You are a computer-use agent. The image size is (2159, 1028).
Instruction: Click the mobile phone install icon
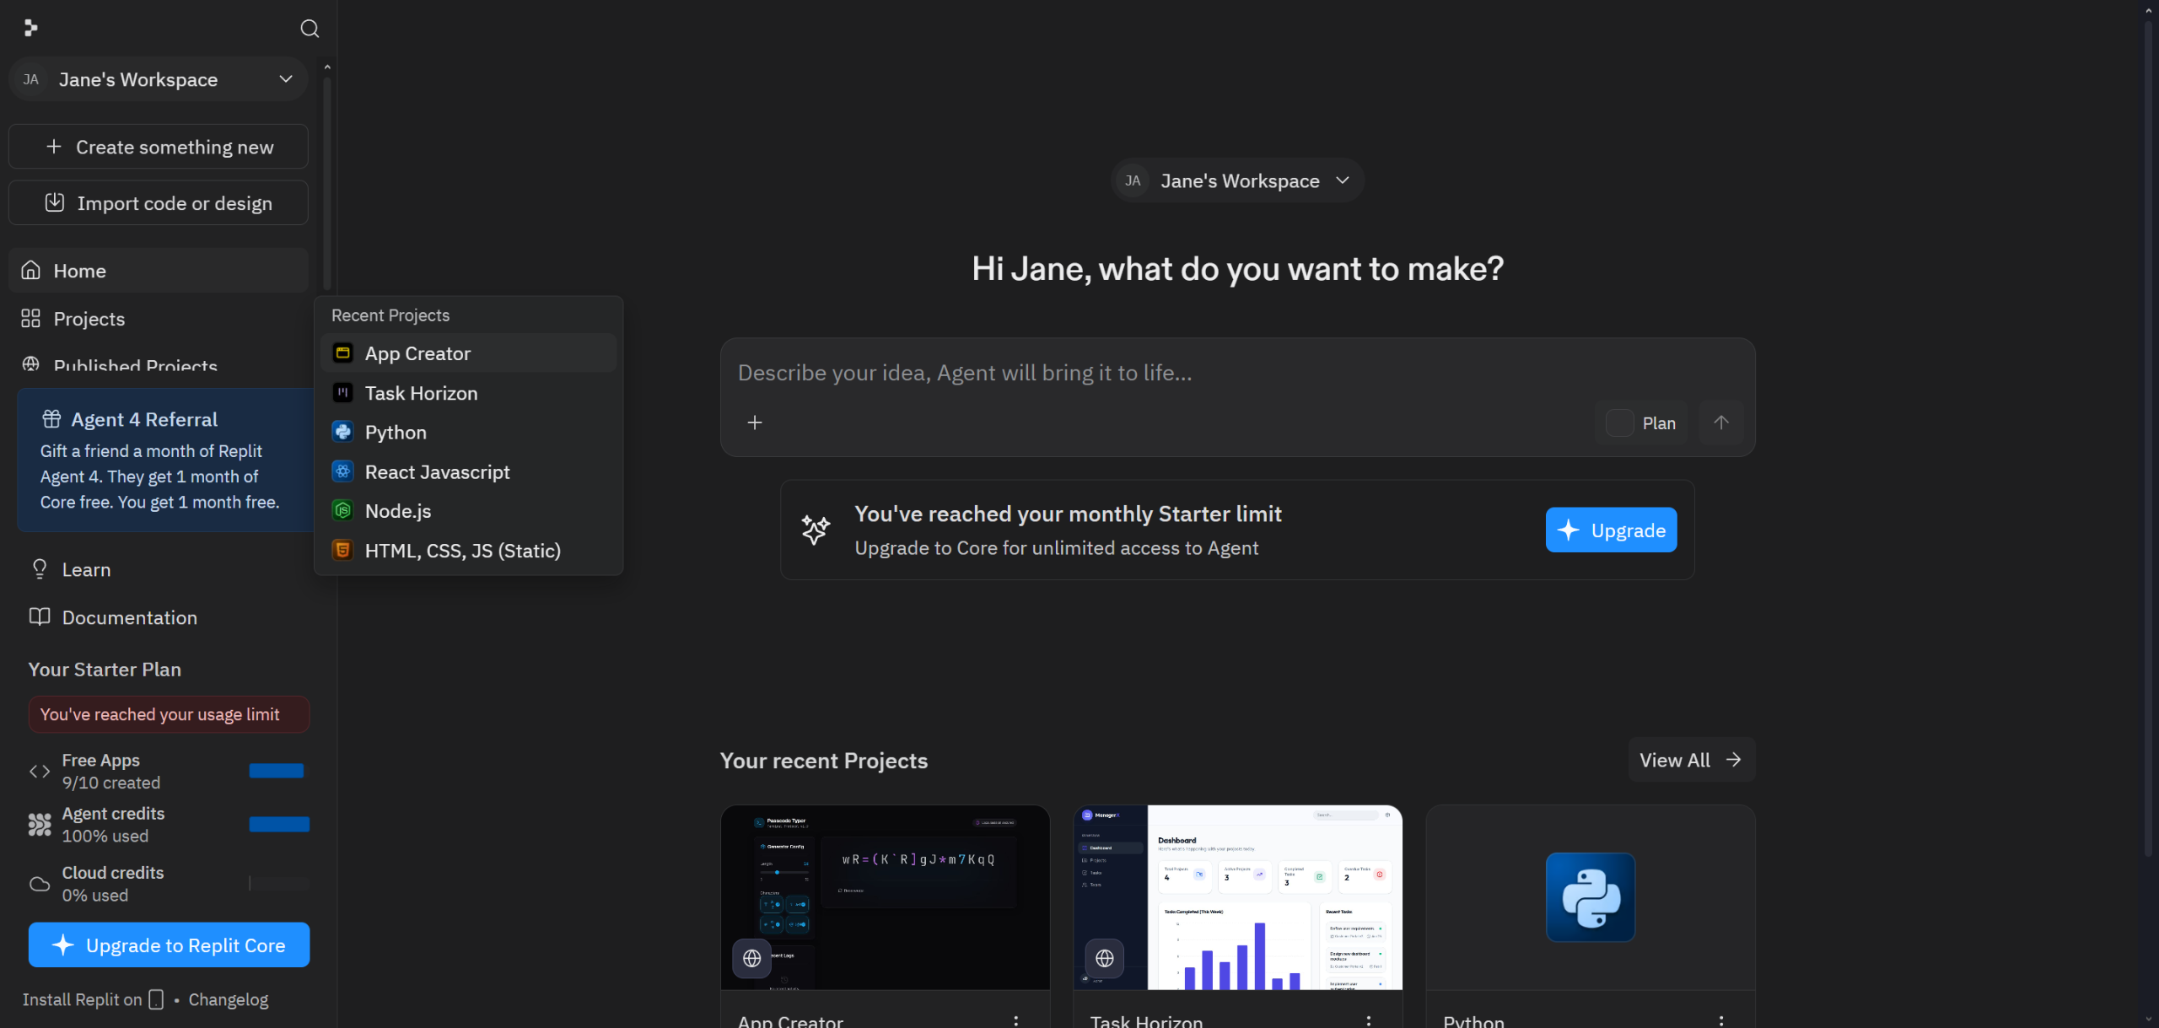click(x=156, y=999)
